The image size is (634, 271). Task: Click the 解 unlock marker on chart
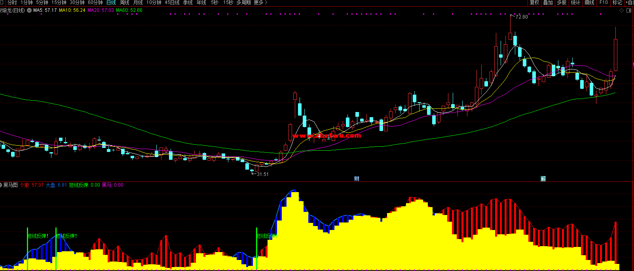point(543,179)
